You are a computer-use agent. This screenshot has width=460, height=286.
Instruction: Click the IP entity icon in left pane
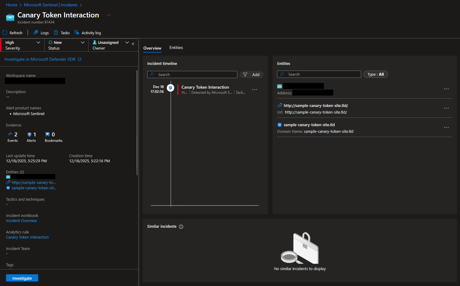point(8,177)
